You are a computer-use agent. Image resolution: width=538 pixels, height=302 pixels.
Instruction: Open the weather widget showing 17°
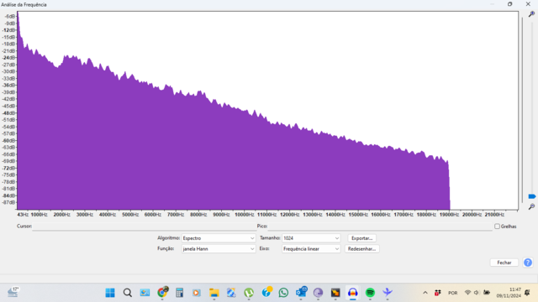[13, 292]
